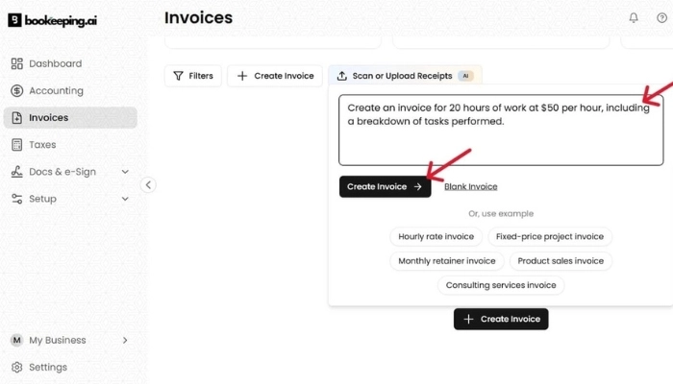Click the help question mark icon

pos(661,18)
